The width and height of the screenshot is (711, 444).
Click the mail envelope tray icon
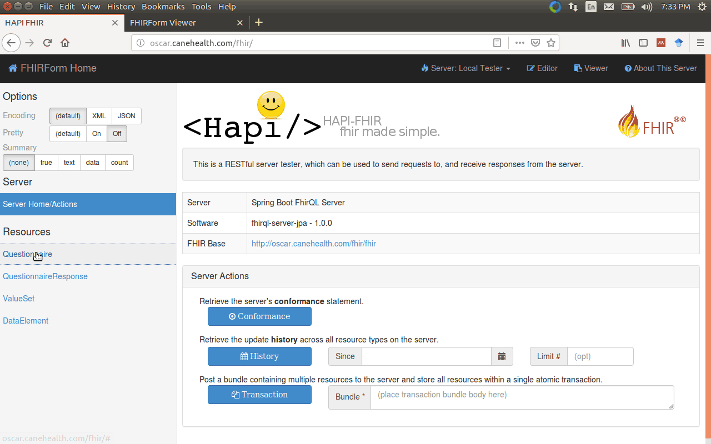pos(609,7)
